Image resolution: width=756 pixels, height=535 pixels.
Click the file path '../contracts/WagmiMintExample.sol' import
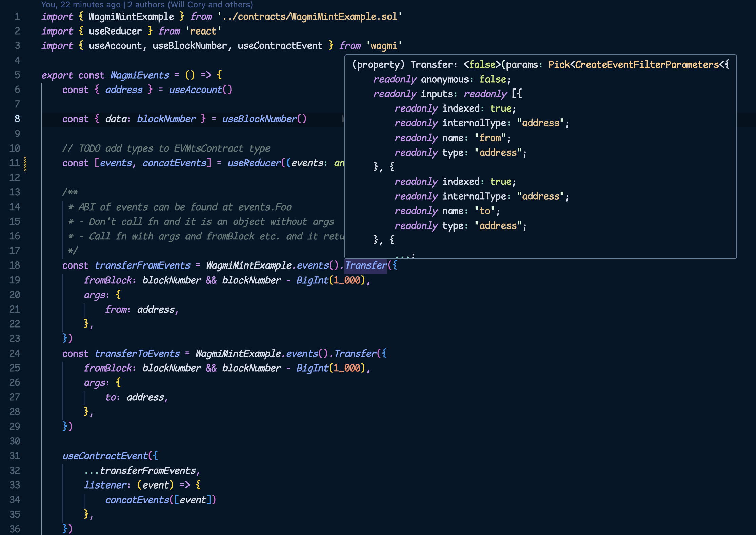point(309,16)
